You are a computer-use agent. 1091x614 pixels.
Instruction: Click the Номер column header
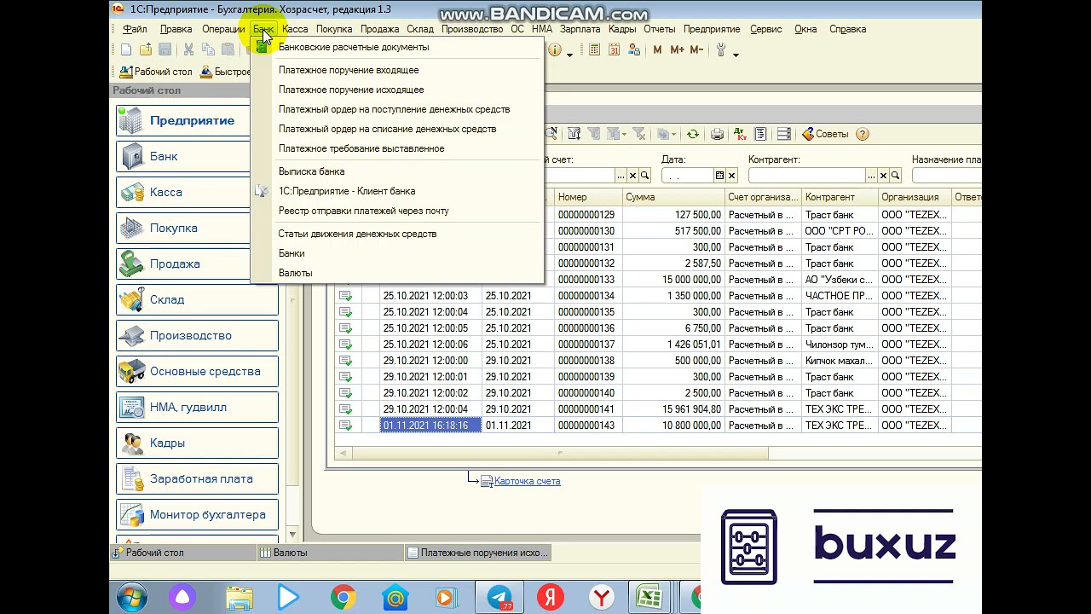coord(587,197)
